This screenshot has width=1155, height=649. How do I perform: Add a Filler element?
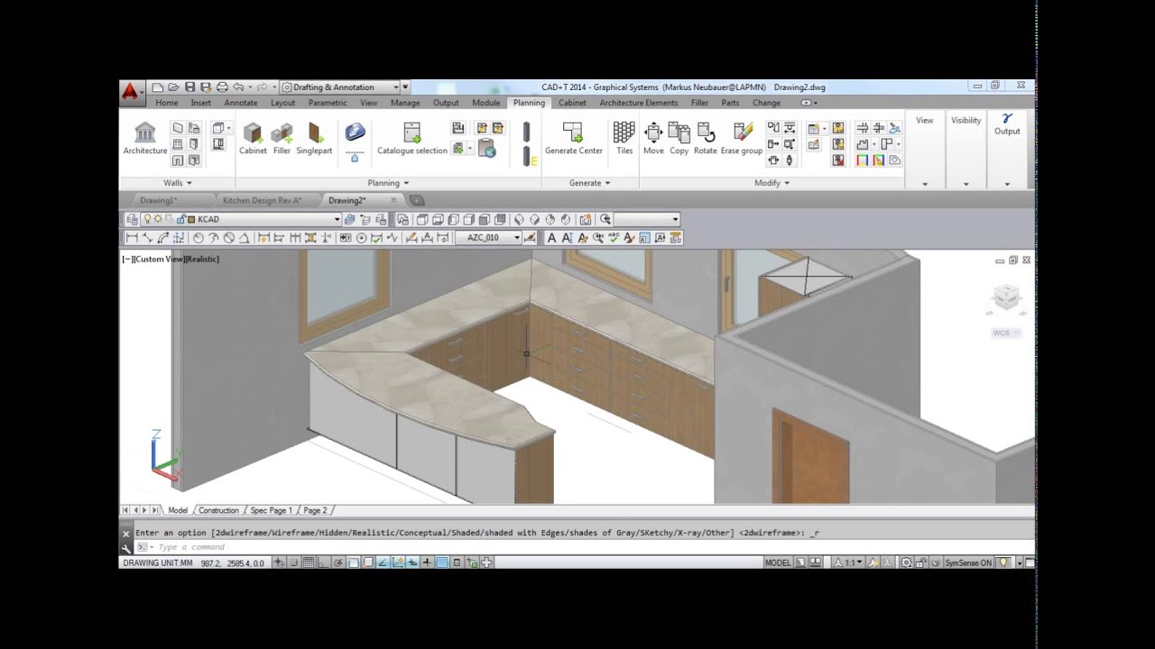[282, 139]
